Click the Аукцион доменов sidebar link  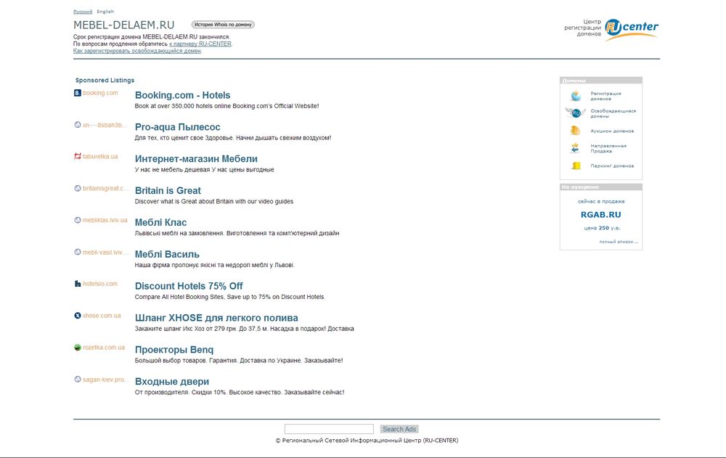coord(612,131)
